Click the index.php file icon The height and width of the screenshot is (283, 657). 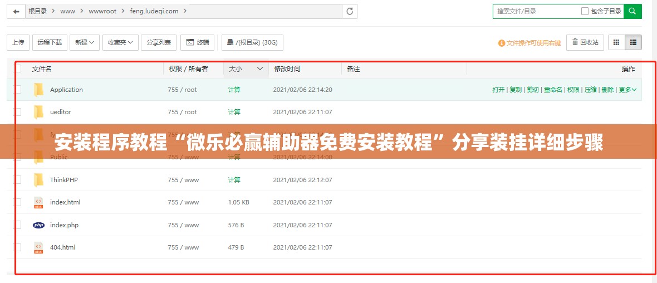(38, 225)
